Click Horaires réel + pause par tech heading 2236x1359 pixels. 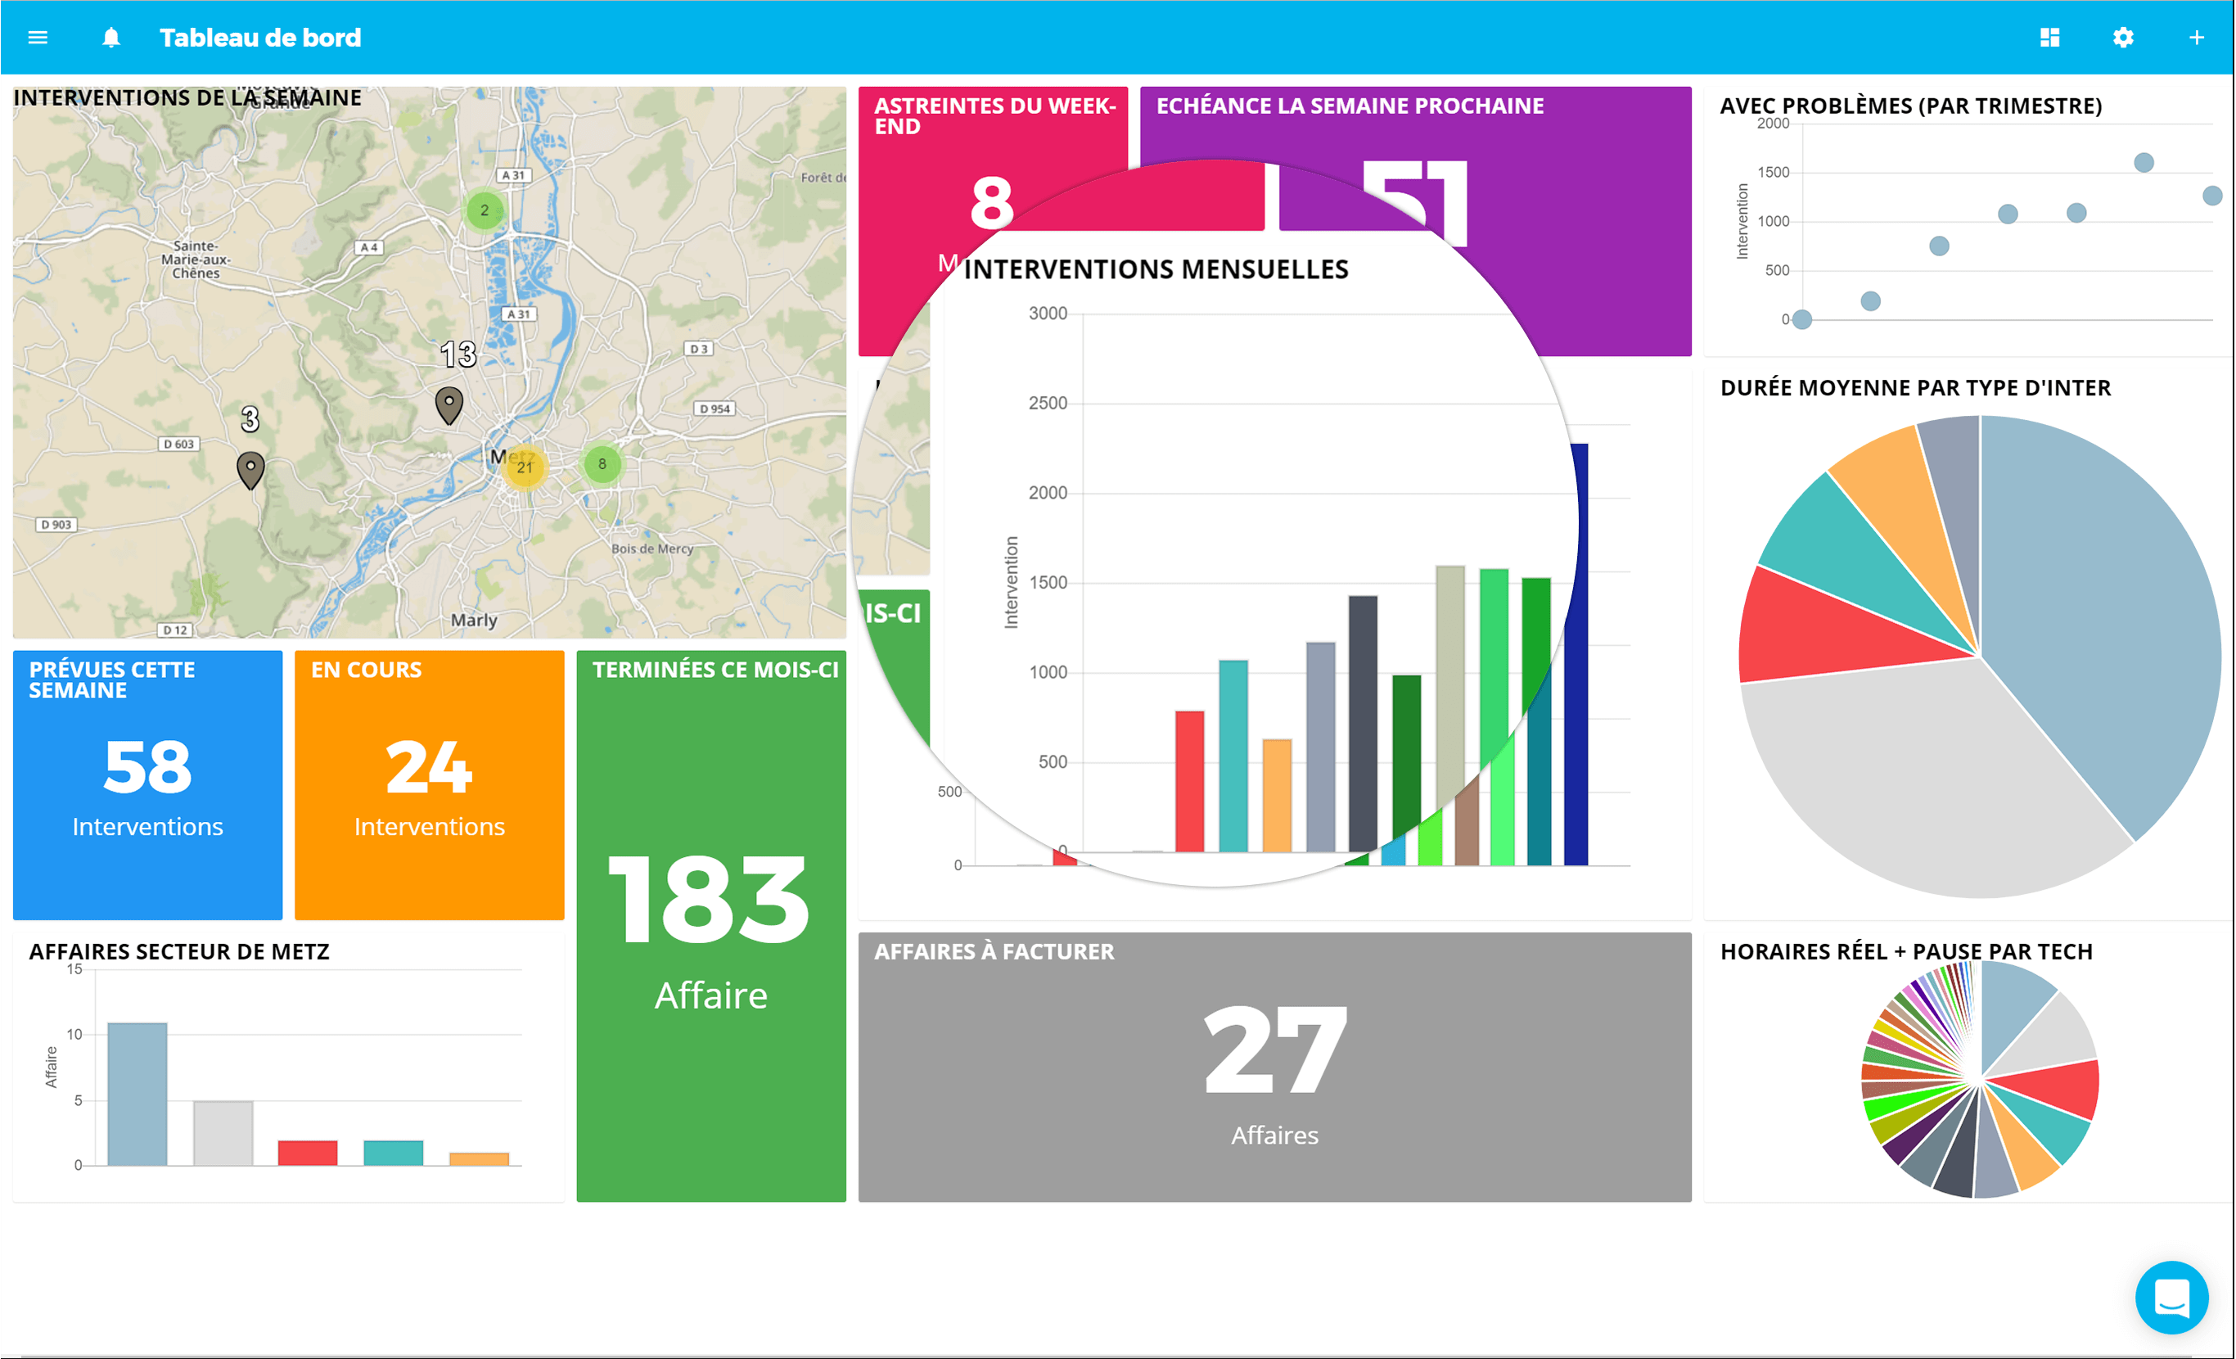pyautogui.click(x=1907, y=951)
